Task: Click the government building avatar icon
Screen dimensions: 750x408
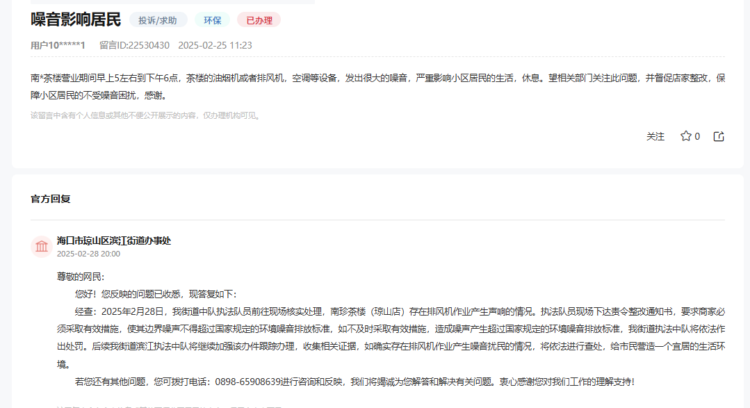Action: [x=42, y=246]
